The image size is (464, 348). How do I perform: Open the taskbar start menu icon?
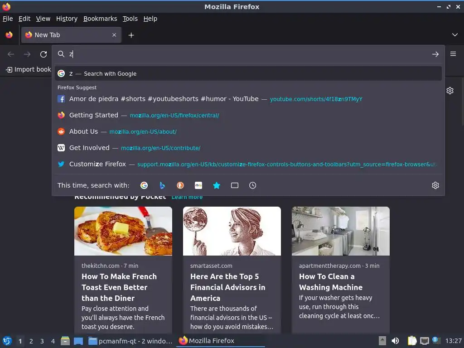point(7,341)
